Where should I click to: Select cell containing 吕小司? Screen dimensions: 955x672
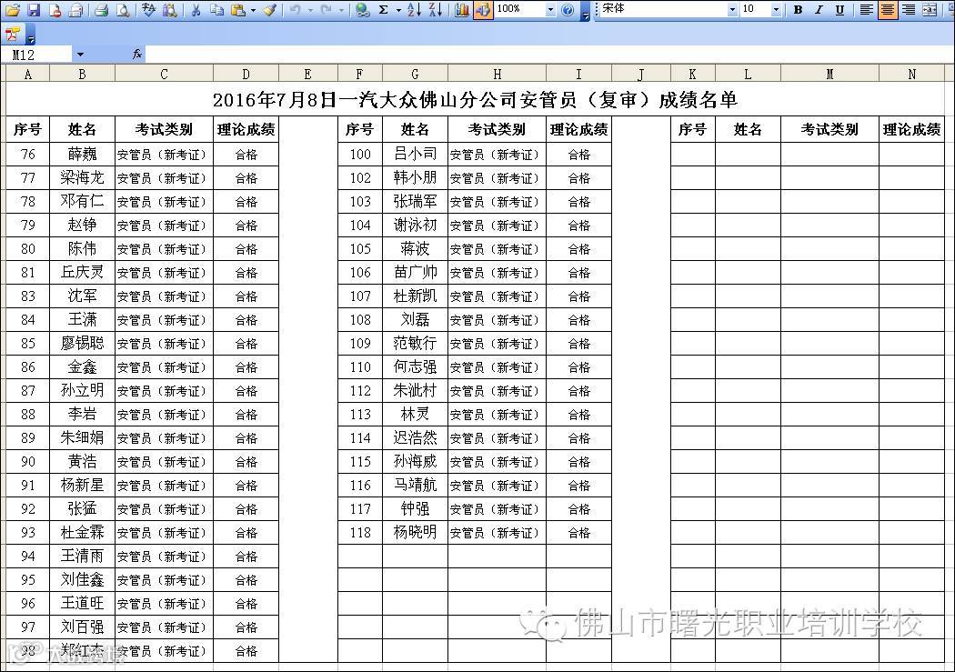coord(415,154)
